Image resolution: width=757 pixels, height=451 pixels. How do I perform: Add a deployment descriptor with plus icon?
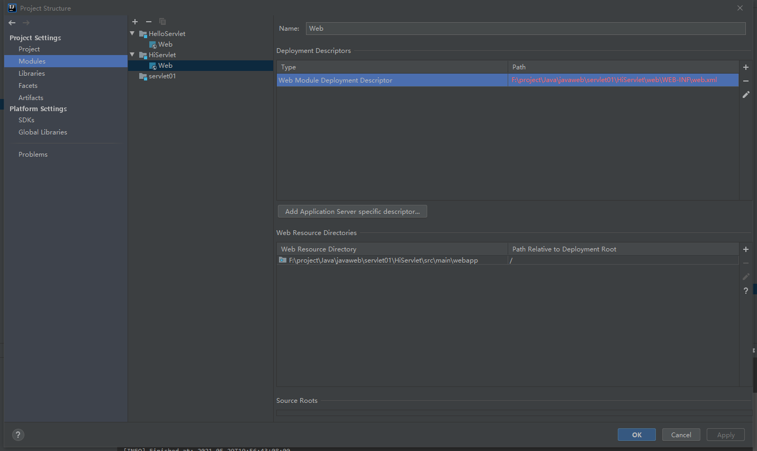[746, 67]
